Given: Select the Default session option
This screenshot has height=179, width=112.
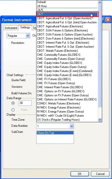Looking at the screenshot, I should (x=67, y=2).
